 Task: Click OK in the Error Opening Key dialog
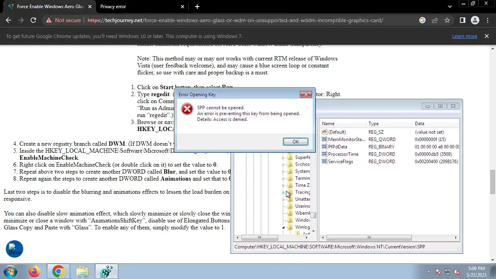pos(296,142)
